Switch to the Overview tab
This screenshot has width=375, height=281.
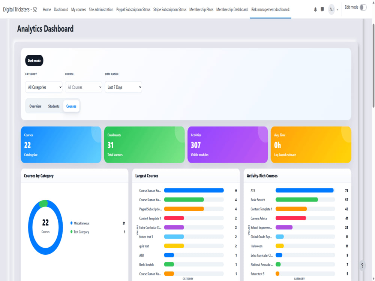pyautogui.click(x=35, y=106)
